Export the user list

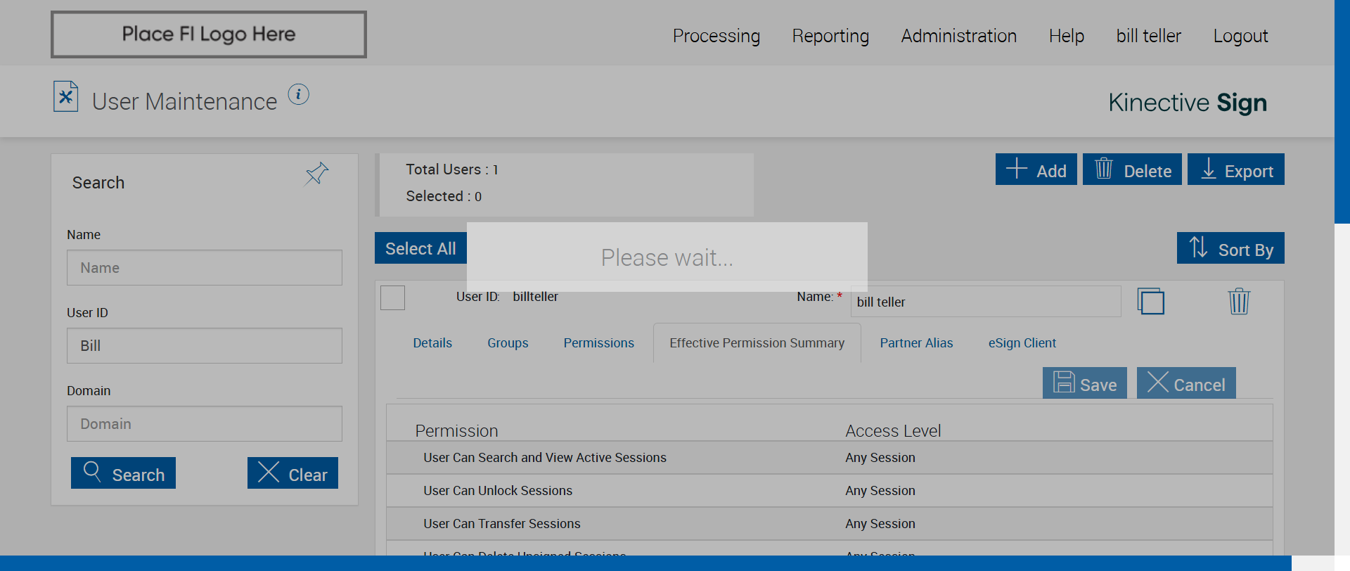1235,169
